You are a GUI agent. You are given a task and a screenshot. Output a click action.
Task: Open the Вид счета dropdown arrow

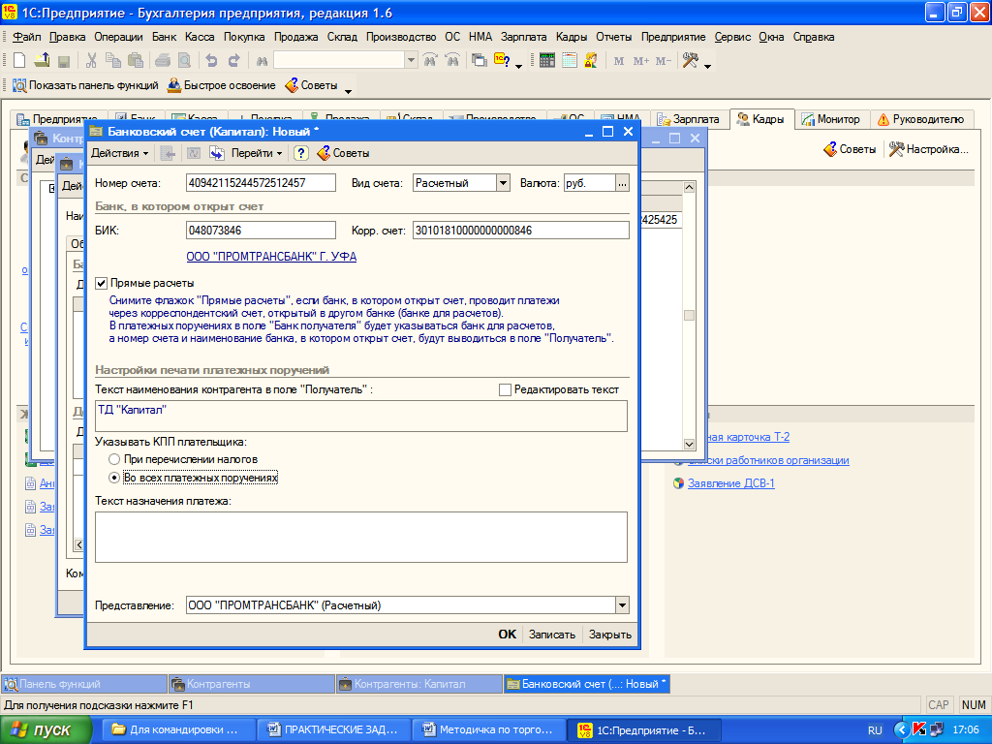(x=503, y=183)
